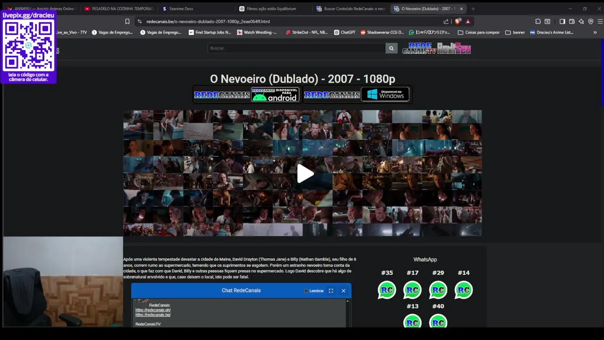This screenshot has width=604, height=340.
Task: Close the Chat RedeCanais panel
Action: click(x=344, y=291)
